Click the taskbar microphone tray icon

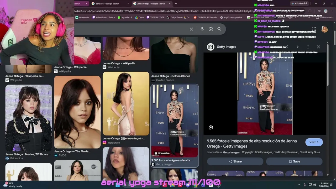tap(304, 185)
